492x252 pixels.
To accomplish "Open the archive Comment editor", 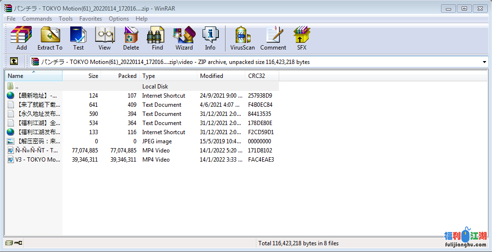I will click(273, 38).
